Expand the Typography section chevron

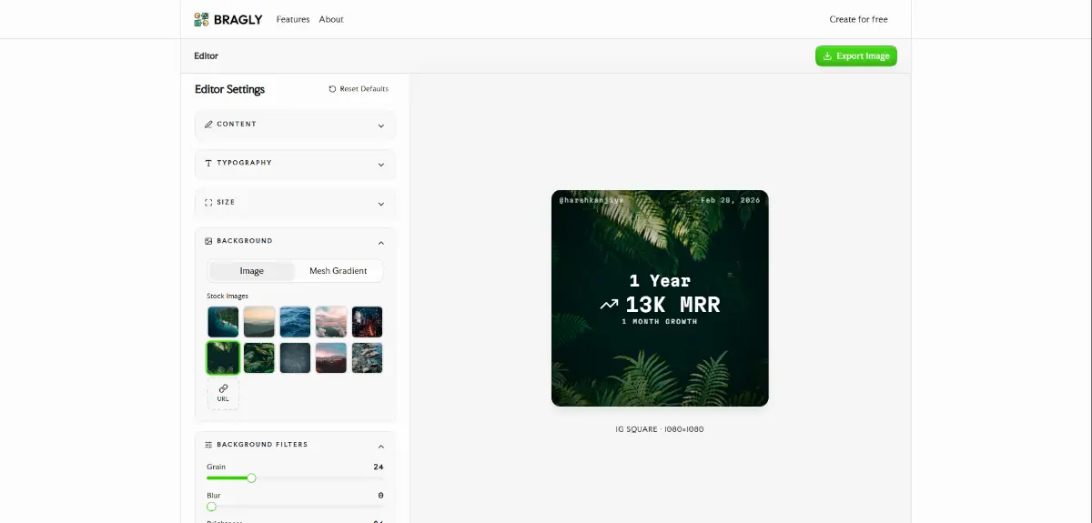point(380,165)
